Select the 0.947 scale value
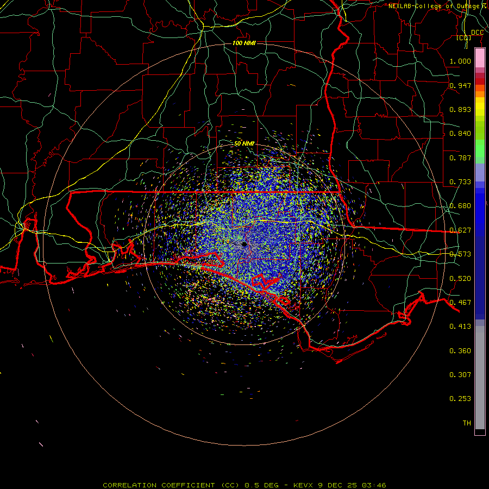 pyautogui.click(x=460, y=85)
